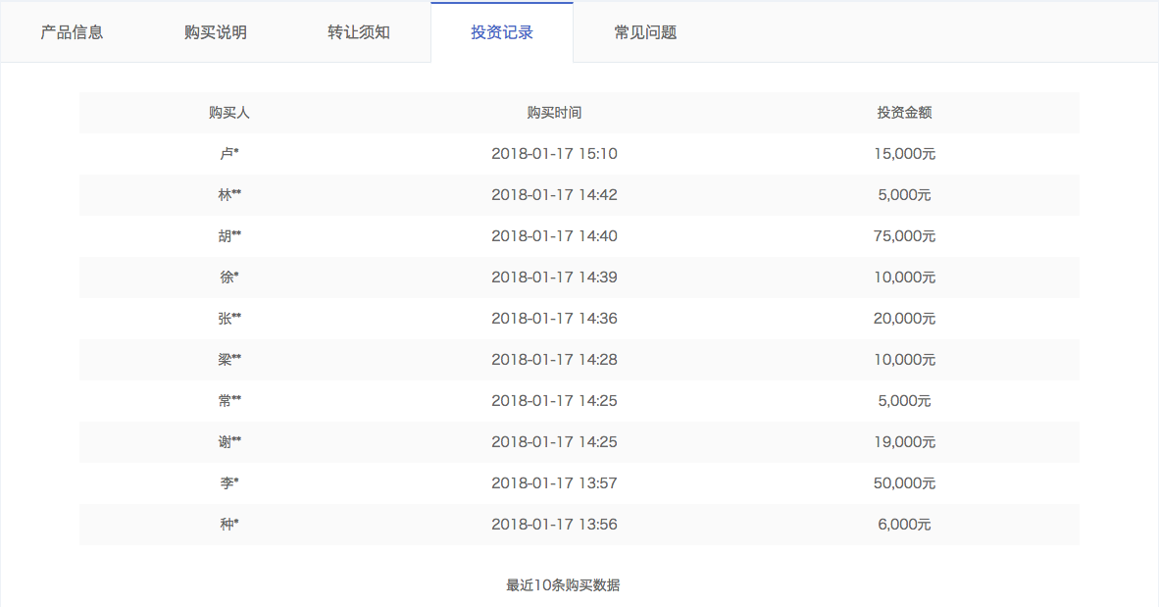Click the 购买时间 column header

click(x=556, y=112)
